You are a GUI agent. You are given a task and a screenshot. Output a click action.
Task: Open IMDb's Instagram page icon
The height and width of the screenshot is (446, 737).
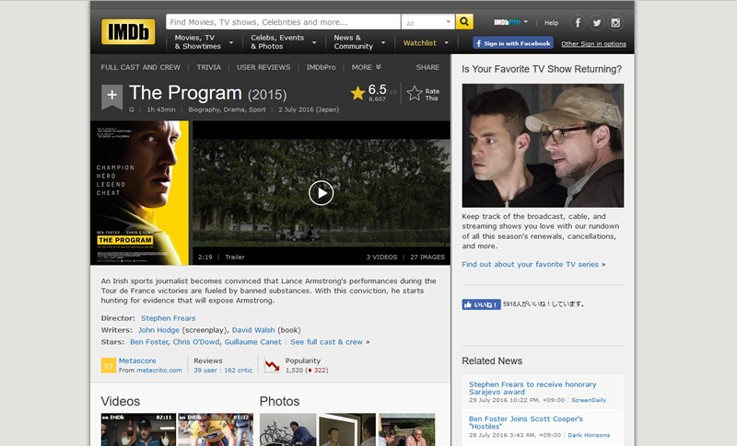[615, 22]
